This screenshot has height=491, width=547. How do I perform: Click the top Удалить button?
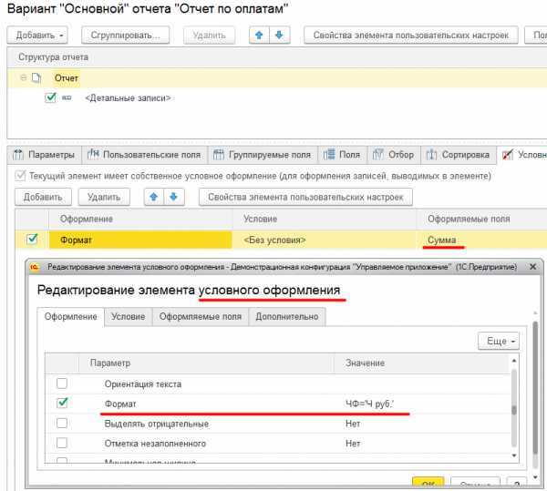click(210, 36)
